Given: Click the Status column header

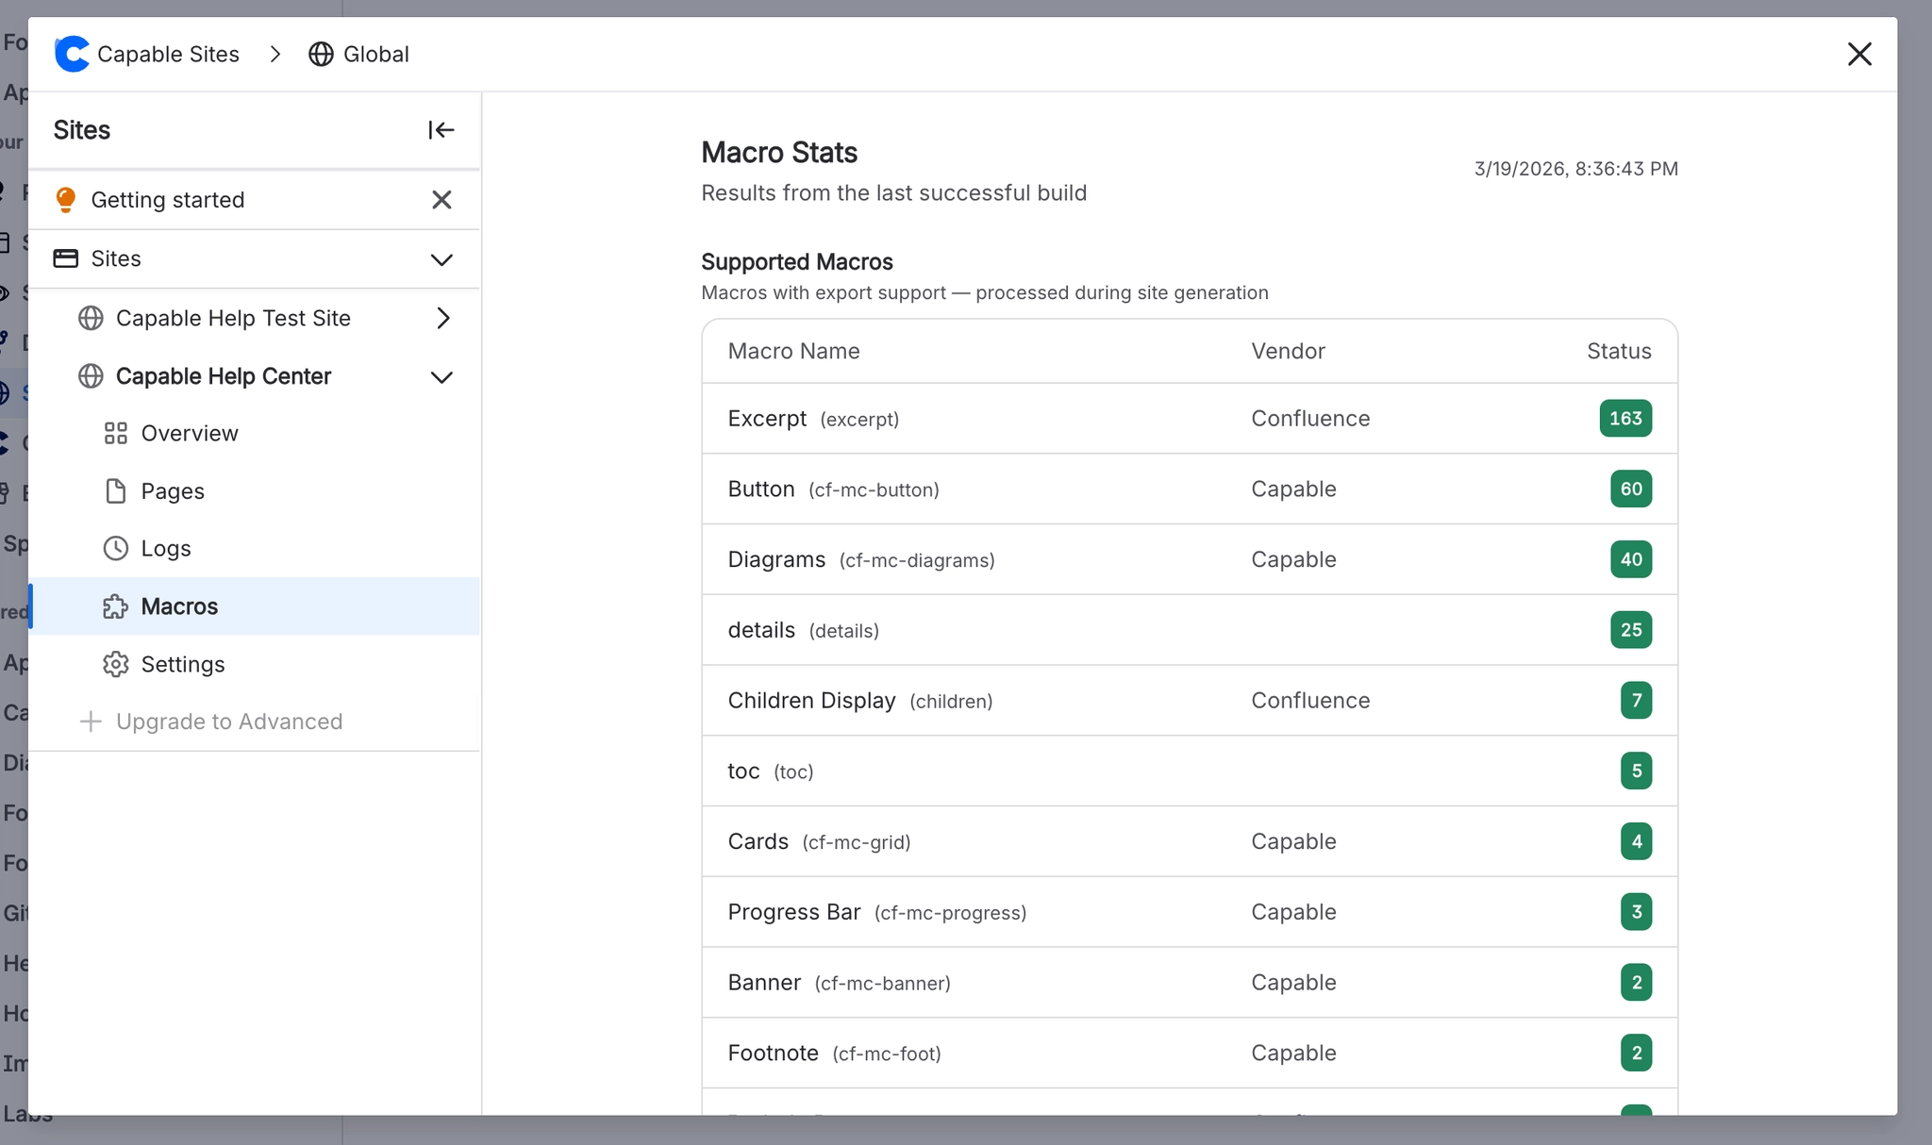Looking at the screenshot, I should tap(1619, 351).
